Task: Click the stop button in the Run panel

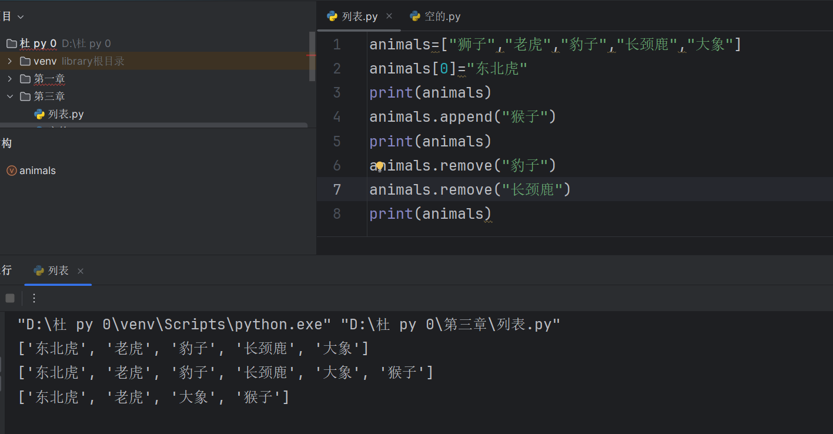Action: [10, 298]
